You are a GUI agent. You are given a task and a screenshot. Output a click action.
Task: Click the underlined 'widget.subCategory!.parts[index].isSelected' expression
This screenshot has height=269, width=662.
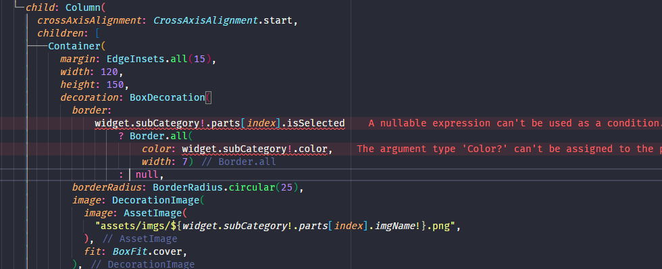(220, 123)
